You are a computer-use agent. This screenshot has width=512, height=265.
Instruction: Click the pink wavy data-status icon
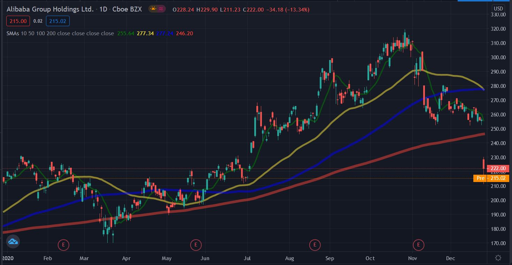(x=161, y=9)
